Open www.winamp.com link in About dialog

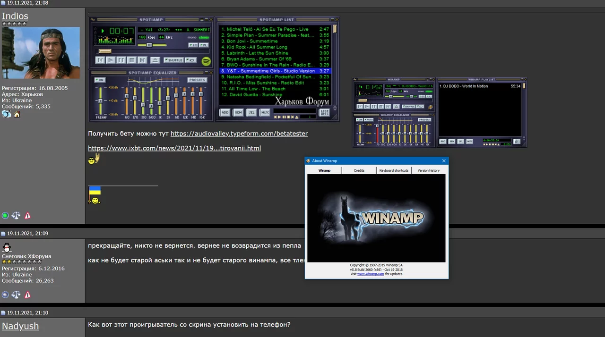click(371, 274)
